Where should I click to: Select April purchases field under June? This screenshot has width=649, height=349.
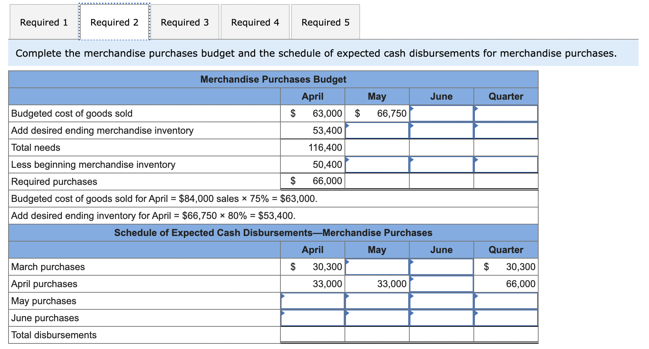coord(442,284)
